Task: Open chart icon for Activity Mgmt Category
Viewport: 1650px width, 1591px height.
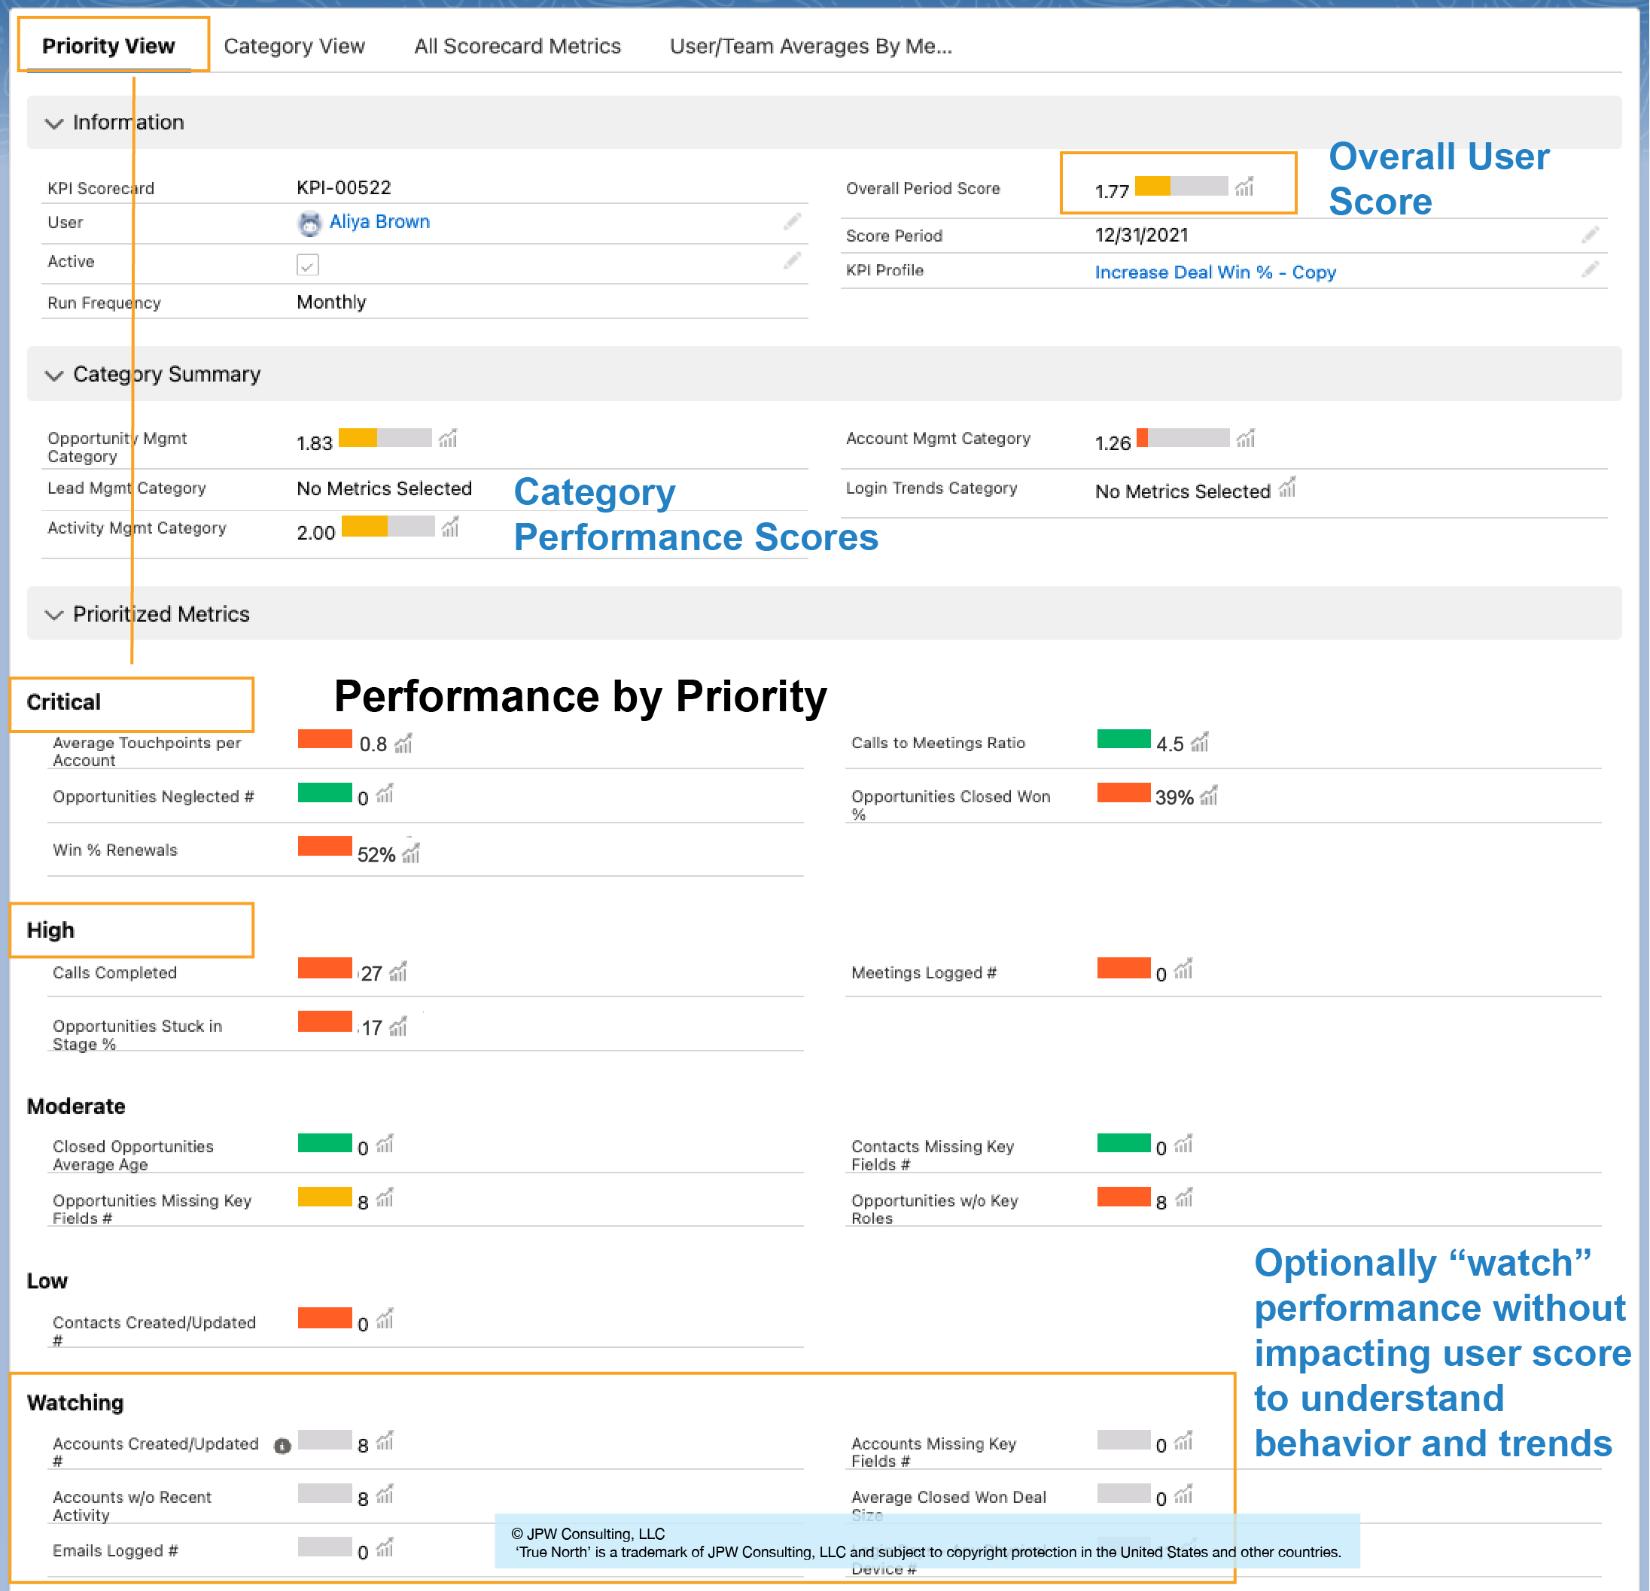Action: point(450,527)
